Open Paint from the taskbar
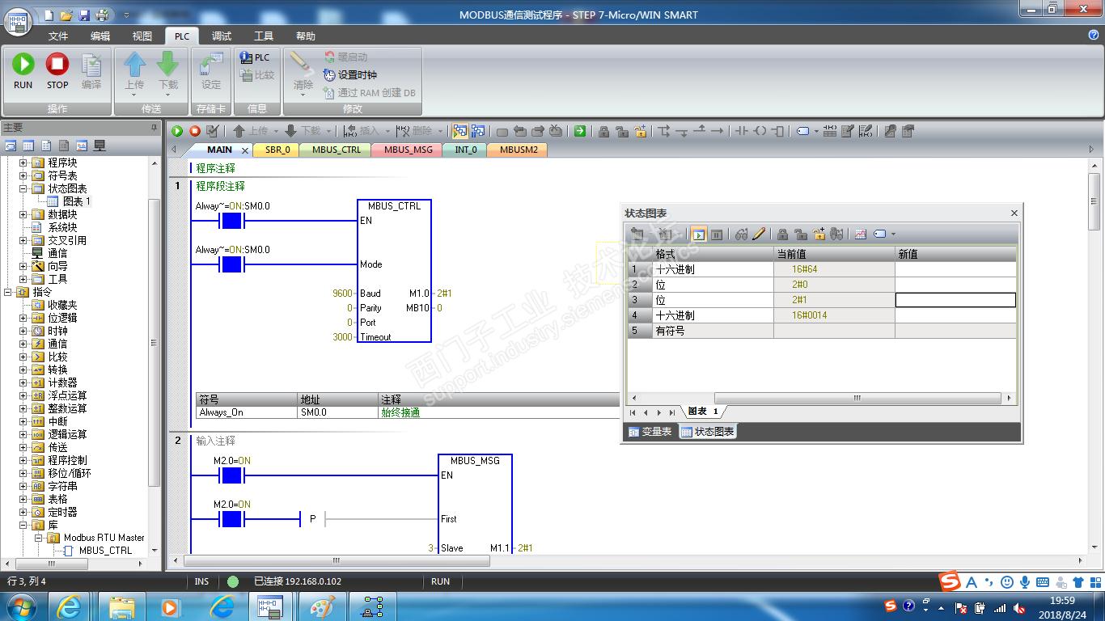Viewport: 1105px width, 621px height. (321, 606)
